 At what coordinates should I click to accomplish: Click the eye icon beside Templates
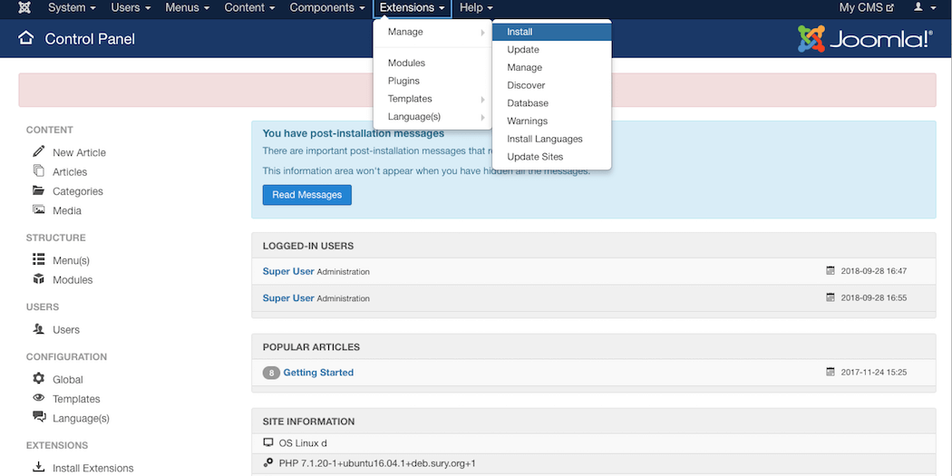[39, 398]
